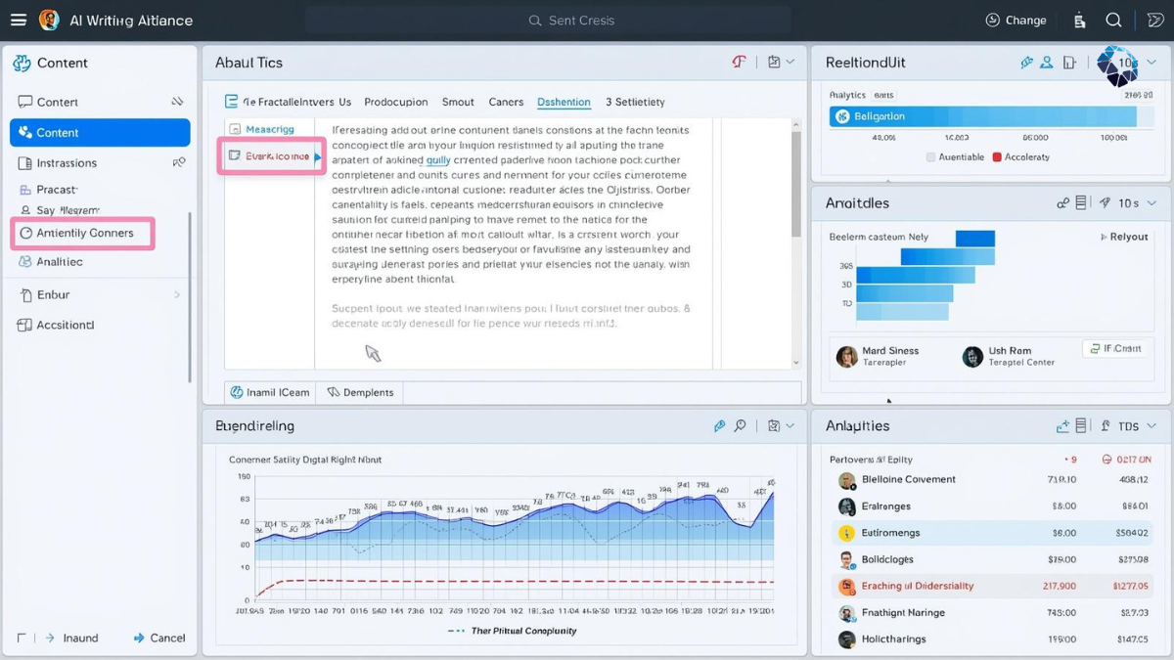Click the document icon right of Change
1174x660 pixels.
pyautogui.click(x=1079, y=20)
